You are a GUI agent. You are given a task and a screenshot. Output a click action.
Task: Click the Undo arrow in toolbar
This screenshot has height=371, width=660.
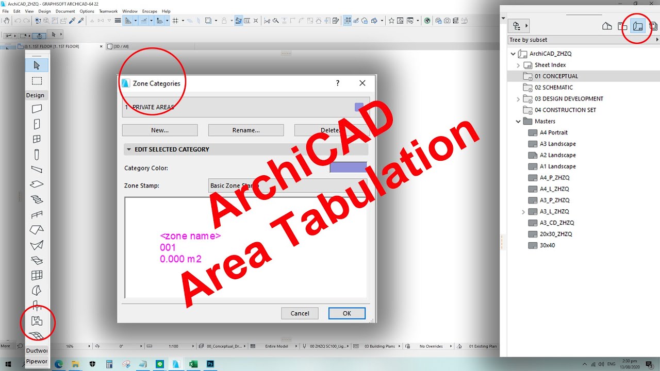point(18,21)
